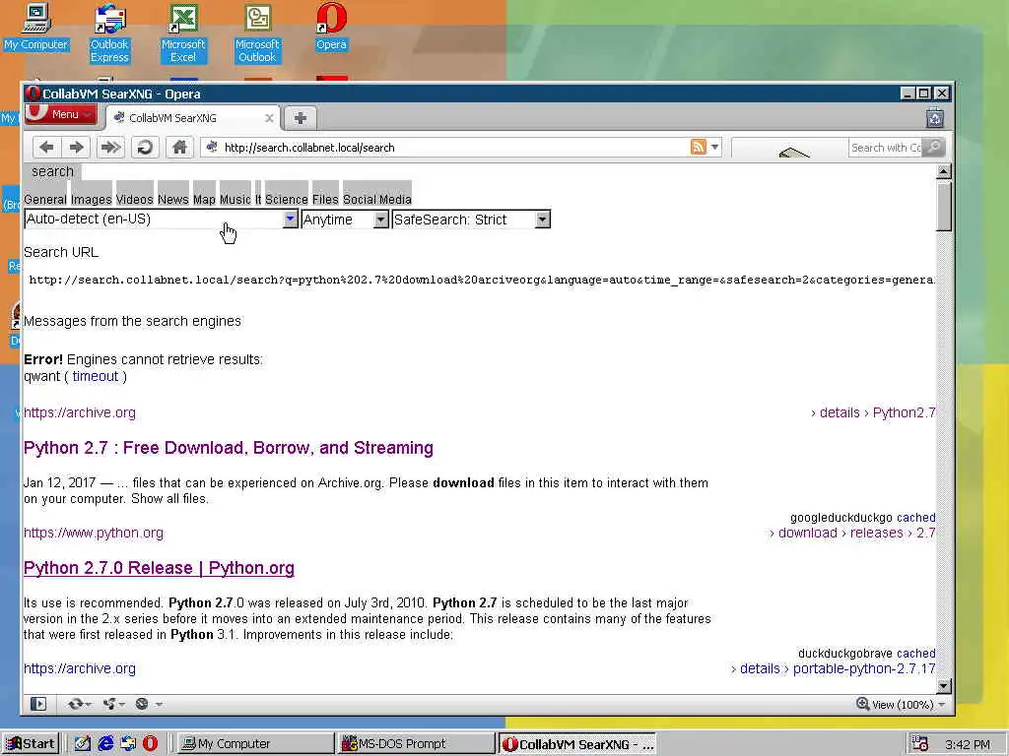
Task: Launch Opera from quick launch bar
Action: coord(150,744)
